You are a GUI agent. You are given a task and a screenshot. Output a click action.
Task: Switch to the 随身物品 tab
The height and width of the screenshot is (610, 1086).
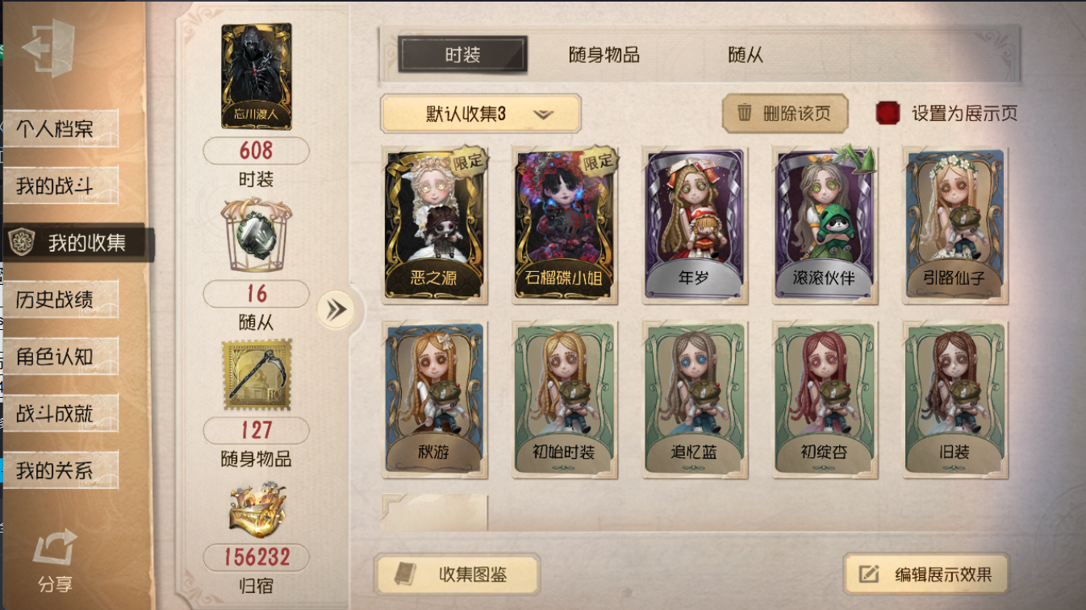tap(604, 55)
